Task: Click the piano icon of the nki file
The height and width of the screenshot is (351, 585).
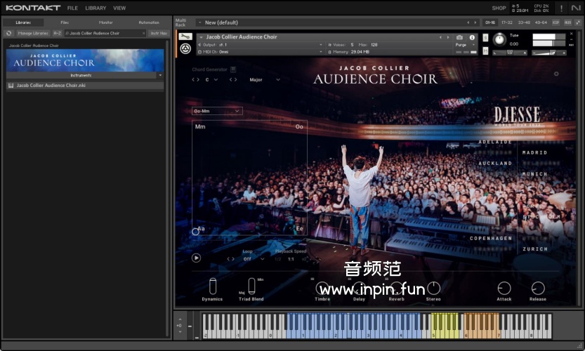Action: [x=11, y=86]
